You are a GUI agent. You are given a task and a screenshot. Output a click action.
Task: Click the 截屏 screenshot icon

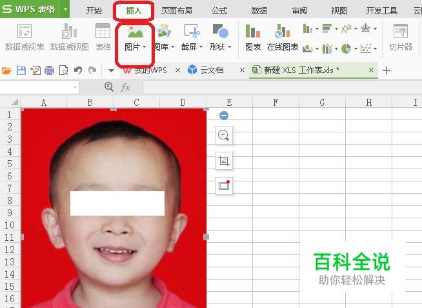(192, 31)
